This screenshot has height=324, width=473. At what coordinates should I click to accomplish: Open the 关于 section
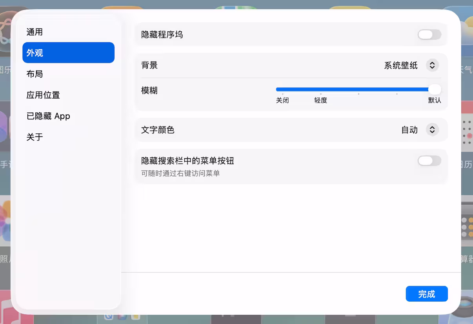click(x=68, y=137)
